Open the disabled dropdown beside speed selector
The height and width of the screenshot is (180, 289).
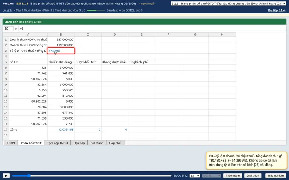(212, 176)
